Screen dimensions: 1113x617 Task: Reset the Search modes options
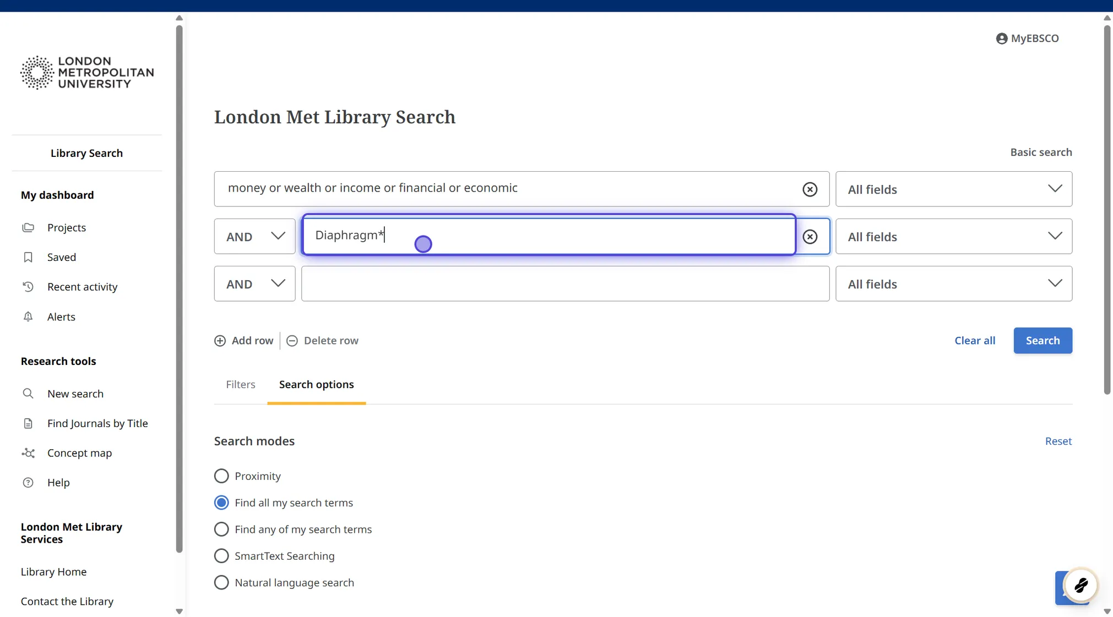(1058, 441)
